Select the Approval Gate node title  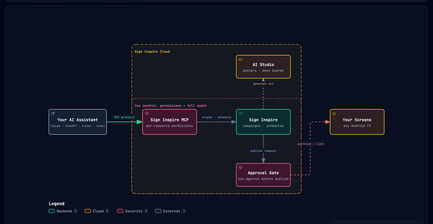click(263, 173)
